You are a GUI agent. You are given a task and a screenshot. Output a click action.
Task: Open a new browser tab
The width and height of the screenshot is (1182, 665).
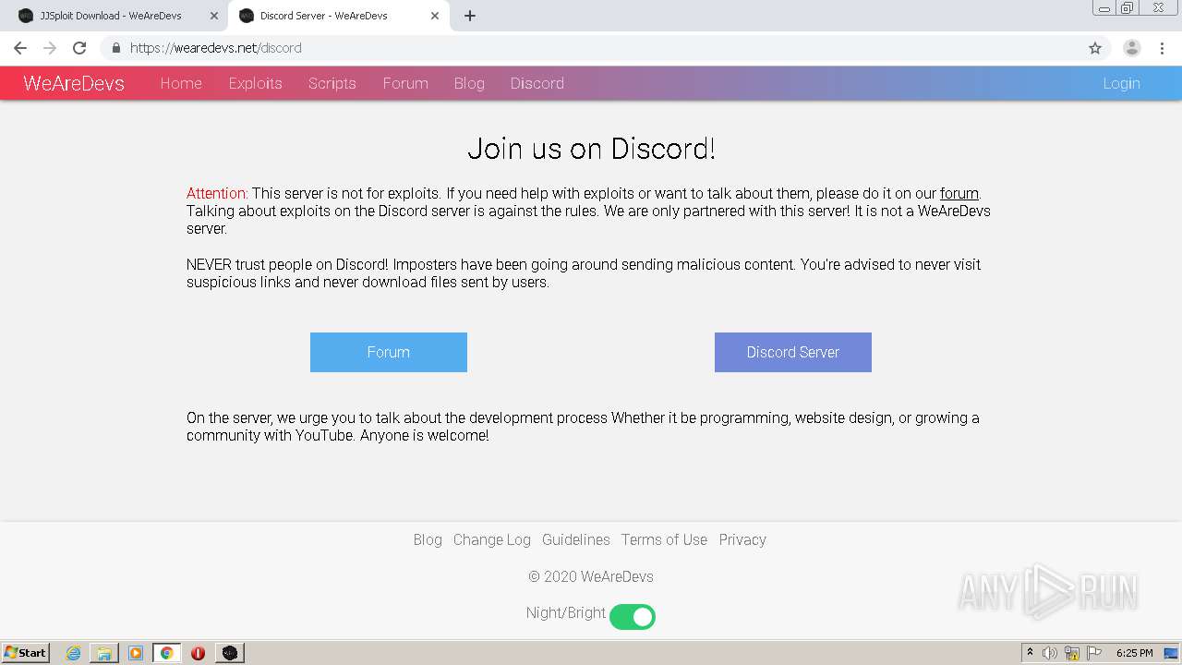tap(470, 16)
